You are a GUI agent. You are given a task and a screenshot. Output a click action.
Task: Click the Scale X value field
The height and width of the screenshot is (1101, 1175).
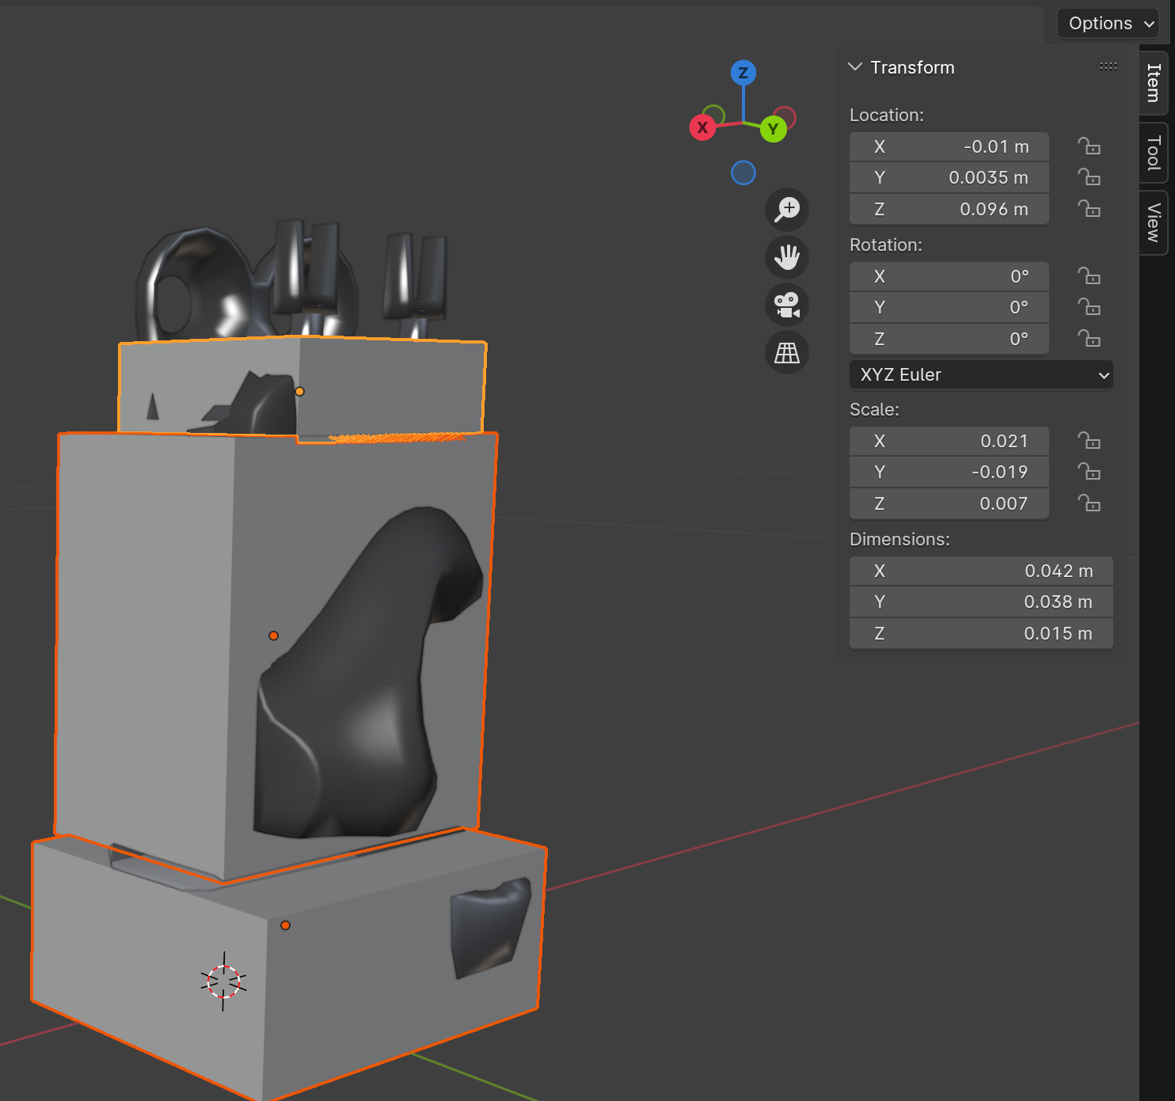(949, 442)
